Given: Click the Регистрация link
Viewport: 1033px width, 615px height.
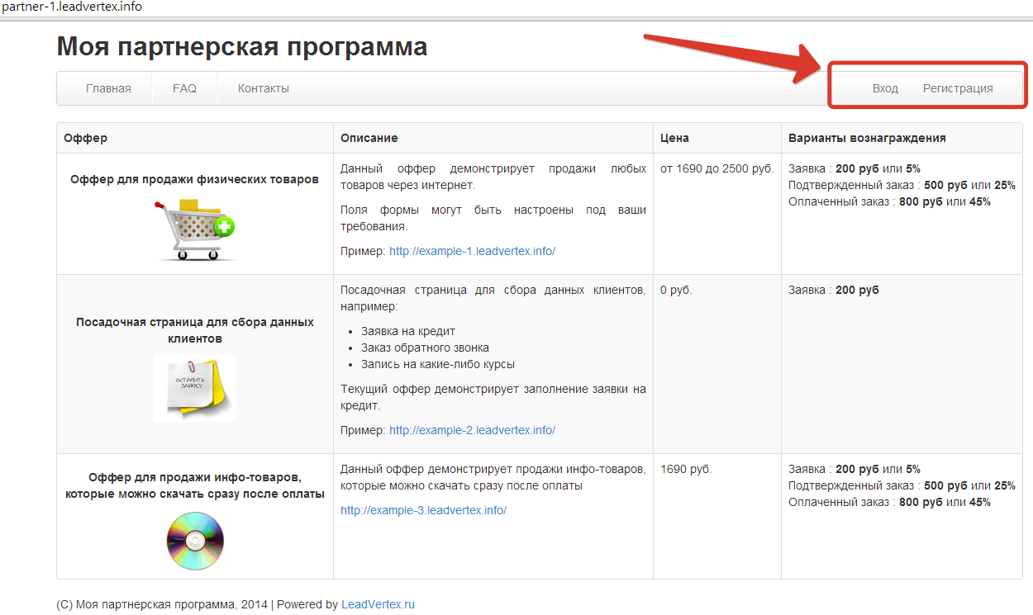Looking at the screenshot, I should pyautogui.click(x=958, y=88).
